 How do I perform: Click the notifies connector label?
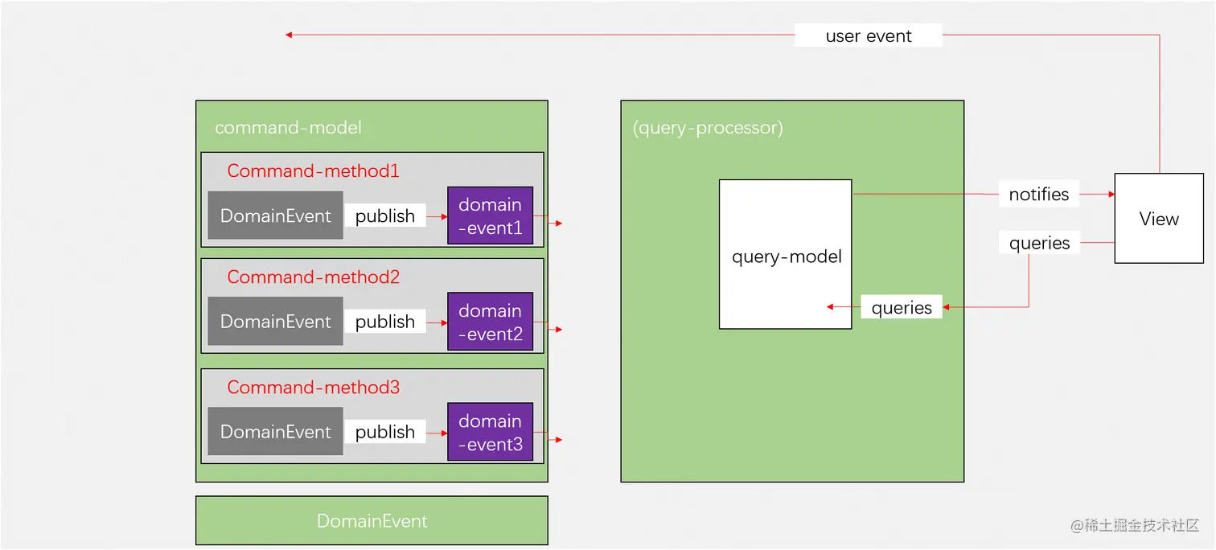(1038, 194)
